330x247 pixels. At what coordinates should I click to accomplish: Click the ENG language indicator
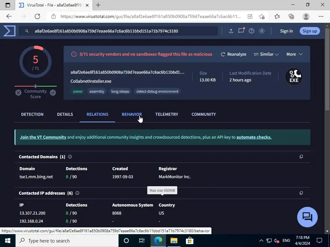pos(286,241)
